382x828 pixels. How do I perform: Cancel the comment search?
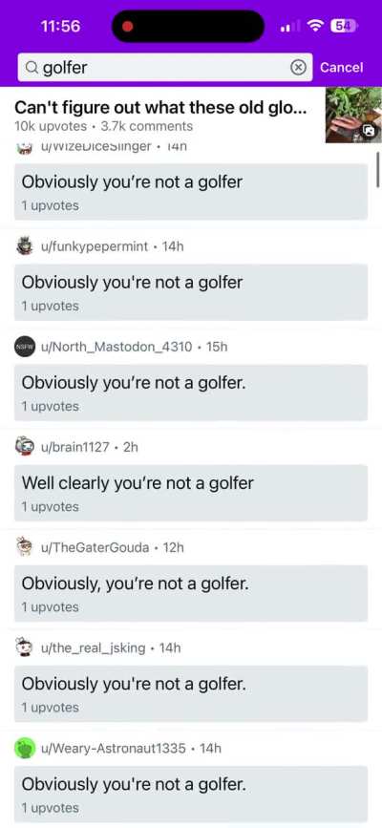click(x=341, y=67)
